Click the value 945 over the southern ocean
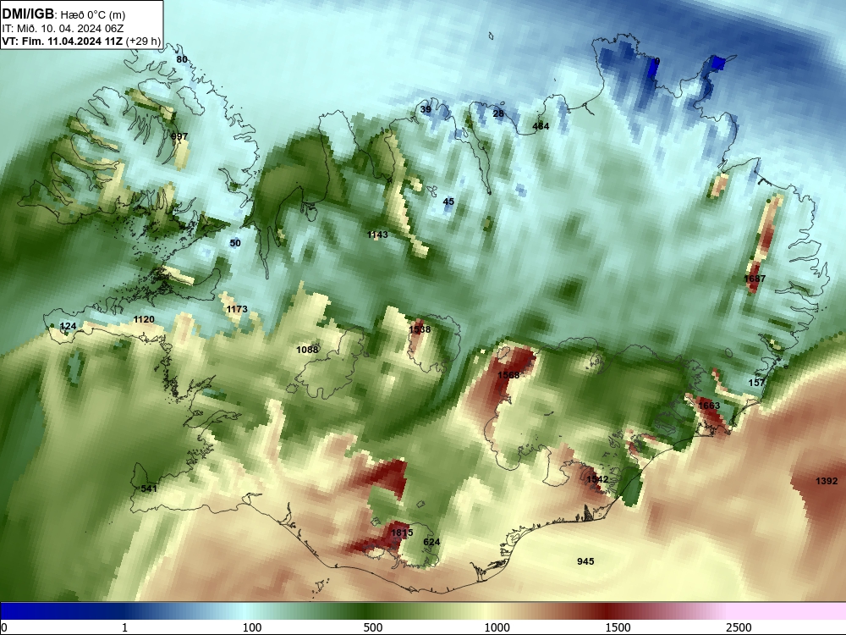 click(585, 561)
